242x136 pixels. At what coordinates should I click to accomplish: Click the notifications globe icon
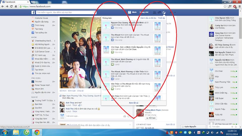point(164,13)
